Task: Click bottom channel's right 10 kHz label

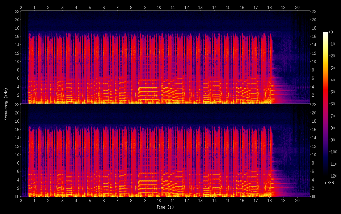Action: coord(314,155)
